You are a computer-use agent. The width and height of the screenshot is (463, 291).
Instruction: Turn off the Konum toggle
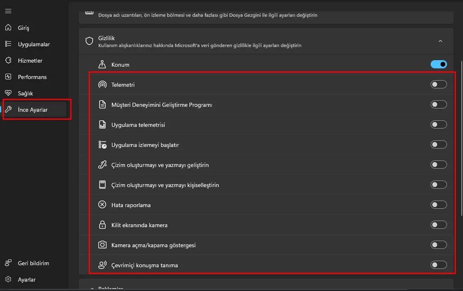click(438, 65)
